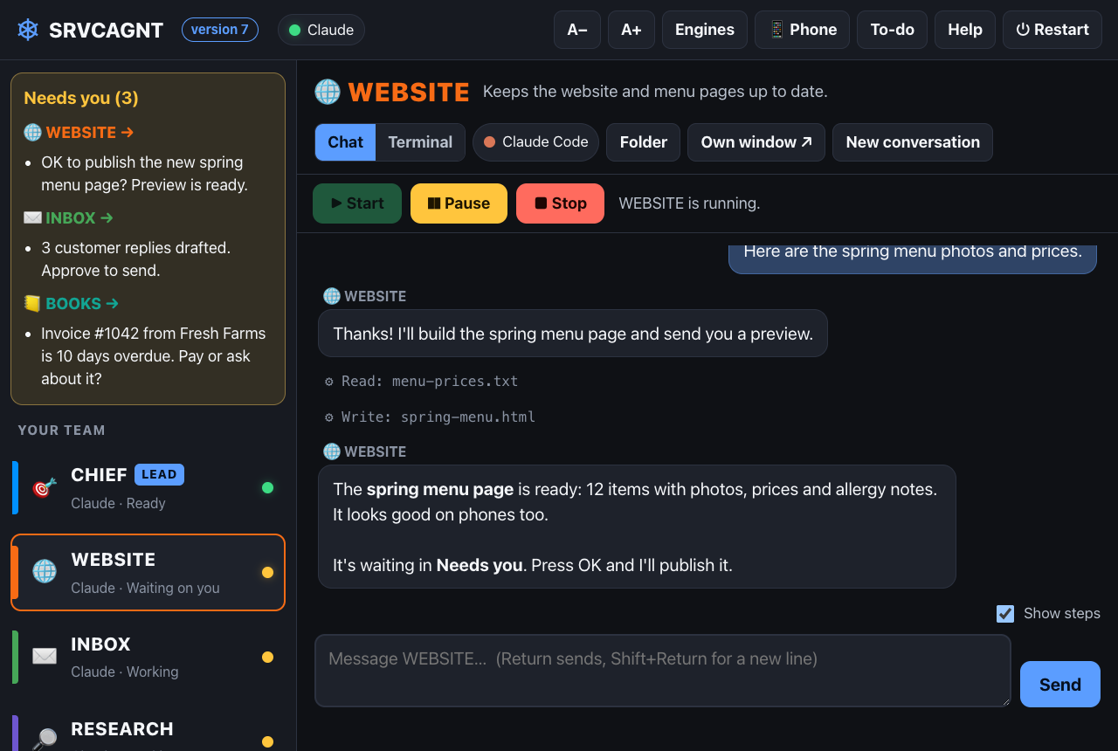Click the magnifier icon on the RESEARCH row
This screenshot has width=1118, height=751.
[x=44, y=739]
